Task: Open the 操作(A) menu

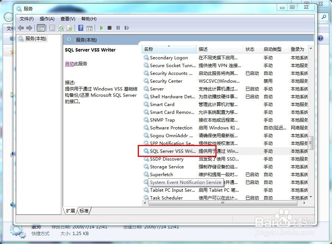Action: tap(47, 19)
